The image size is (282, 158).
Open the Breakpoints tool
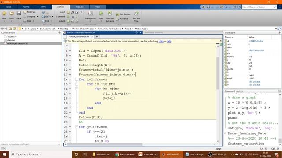click(x=90, y=15)
